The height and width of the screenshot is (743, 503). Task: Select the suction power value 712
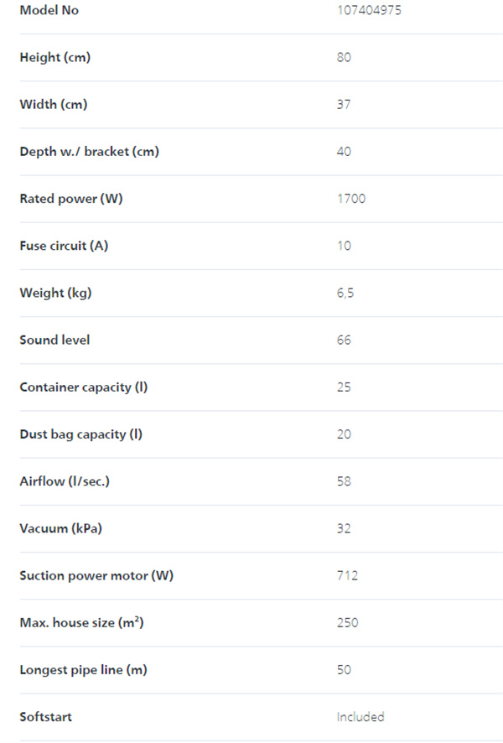pos(347,575)
